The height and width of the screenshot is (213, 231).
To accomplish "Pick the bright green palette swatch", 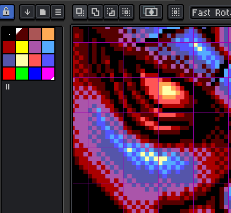I will click(22, 74).
